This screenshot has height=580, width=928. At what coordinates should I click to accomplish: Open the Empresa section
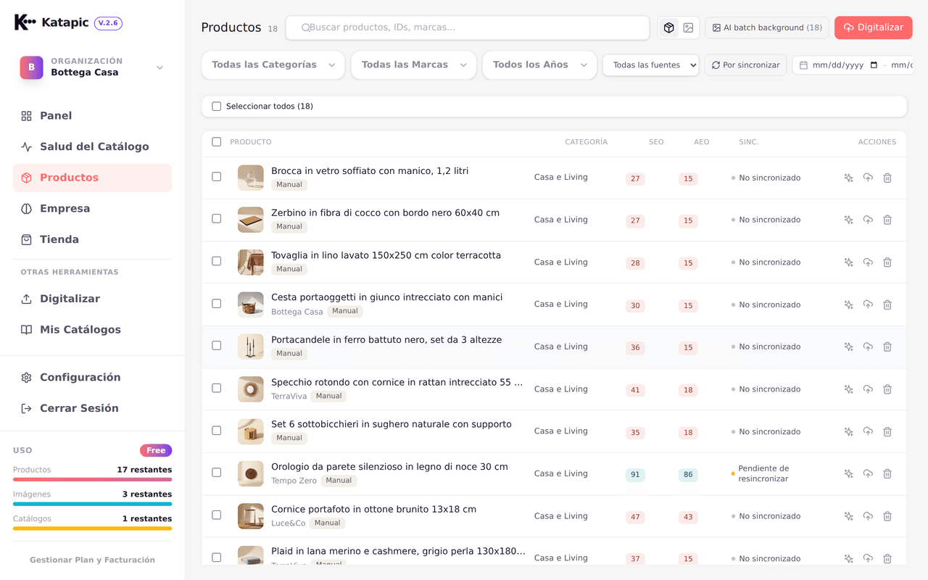92,209
